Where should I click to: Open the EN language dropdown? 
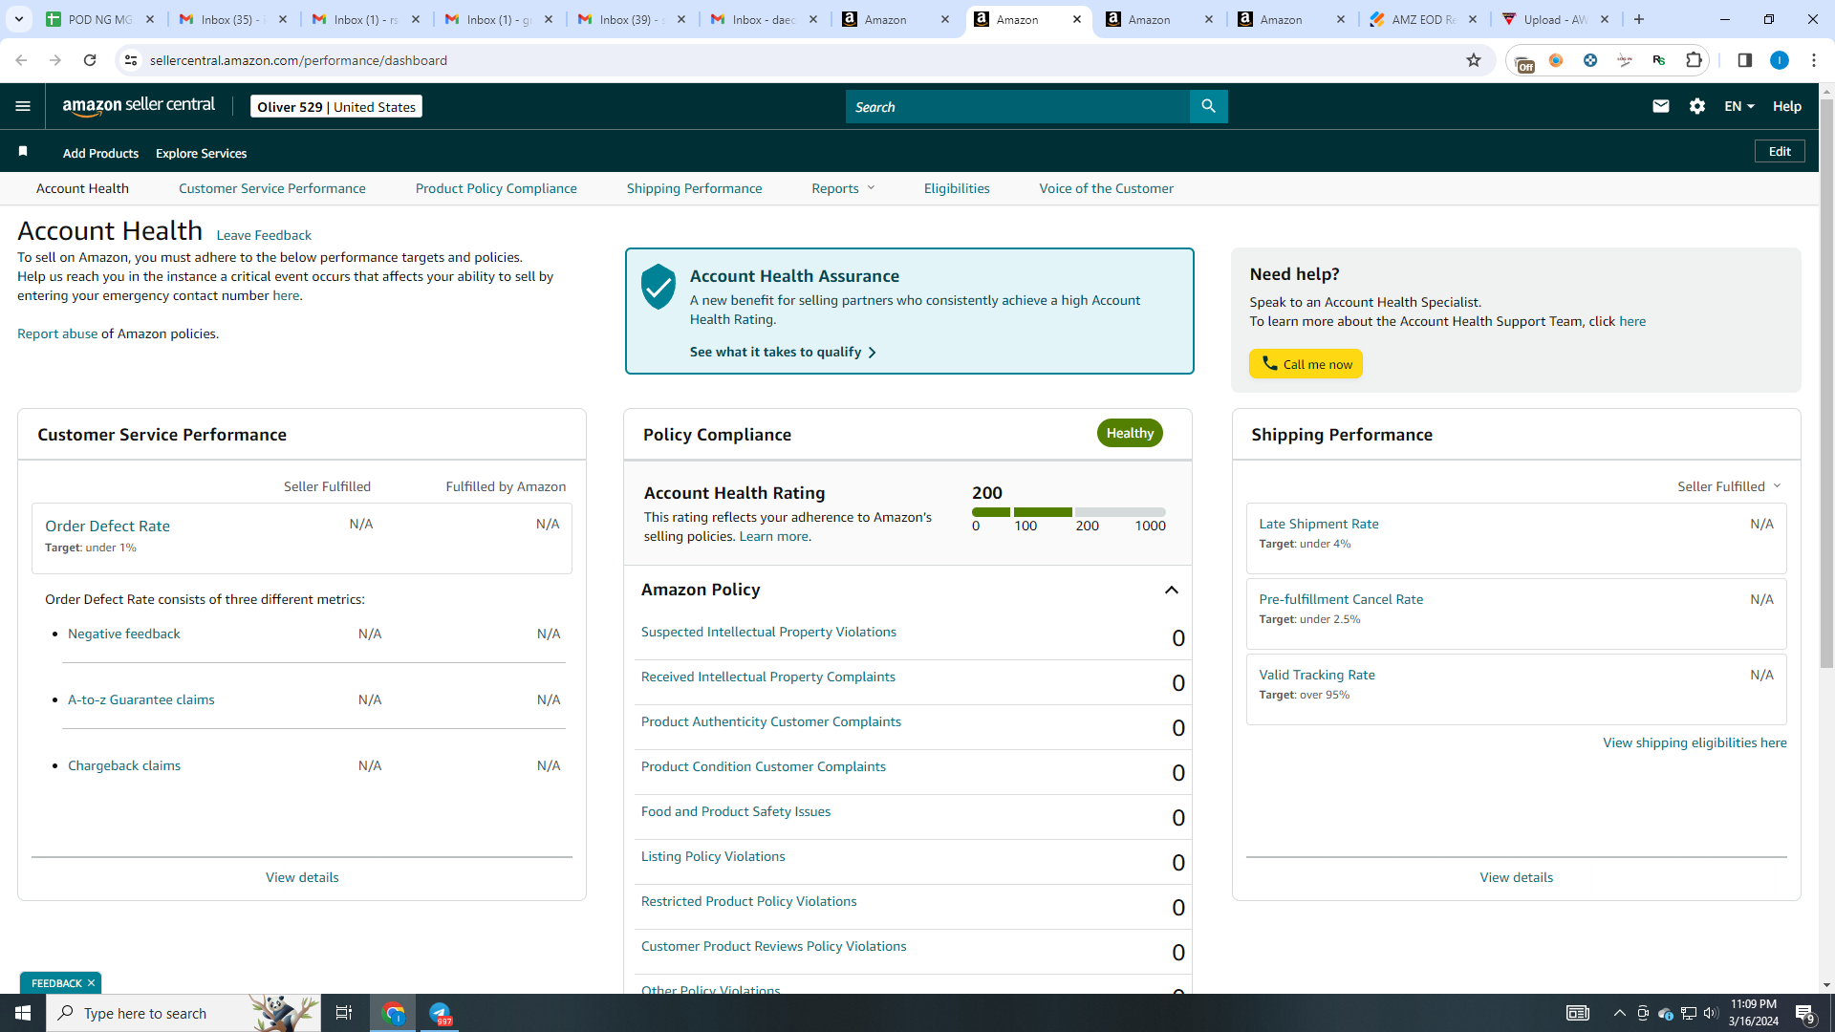[1738, 106]
